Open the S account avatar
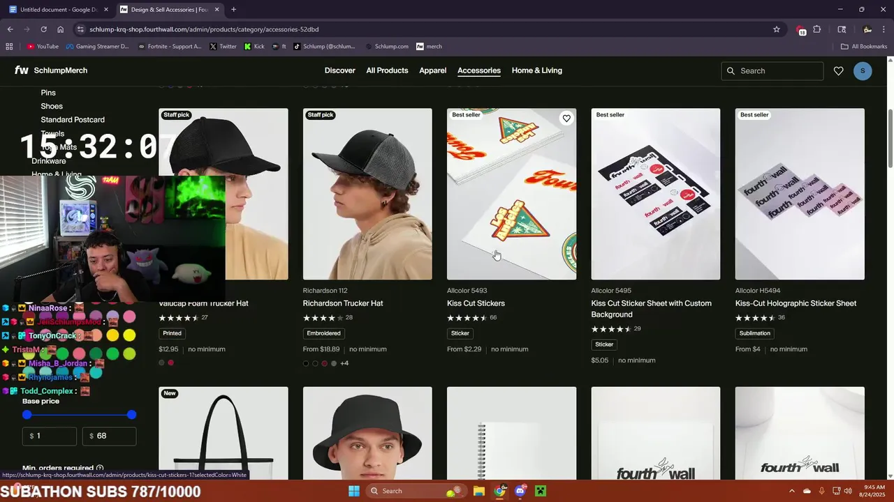The image size is (894, 502). [863, 71]
